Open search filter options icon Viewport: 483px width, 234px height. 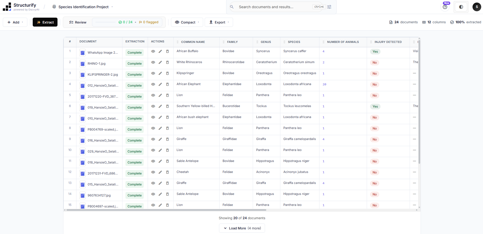click(329, 7)
